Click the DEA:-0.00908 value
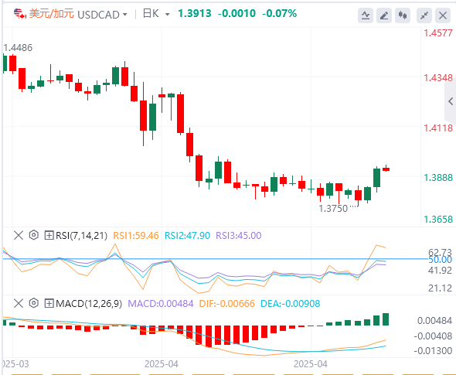The width and height of the screenshot is (456, 375). pos(291,304)
